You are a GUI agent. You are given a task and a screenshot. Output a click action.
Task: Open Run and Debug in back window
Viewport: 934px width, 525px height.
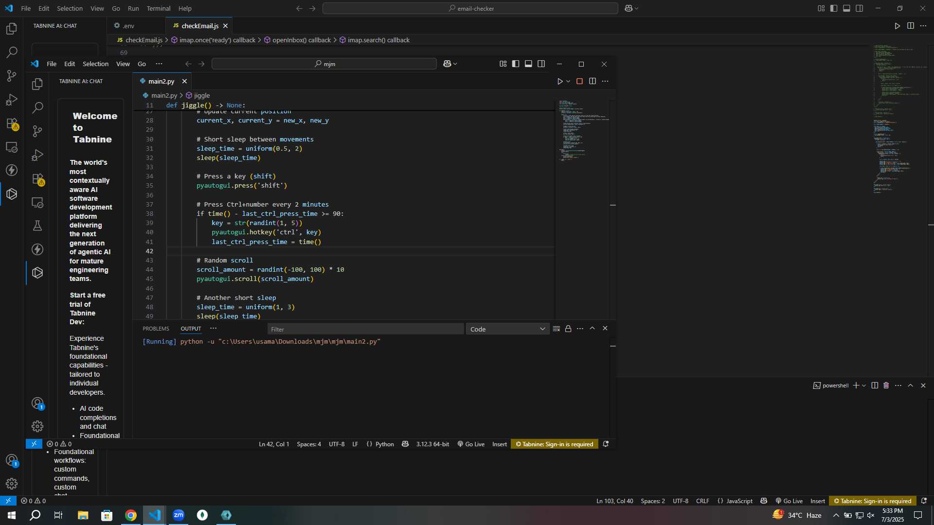(12, 100)
